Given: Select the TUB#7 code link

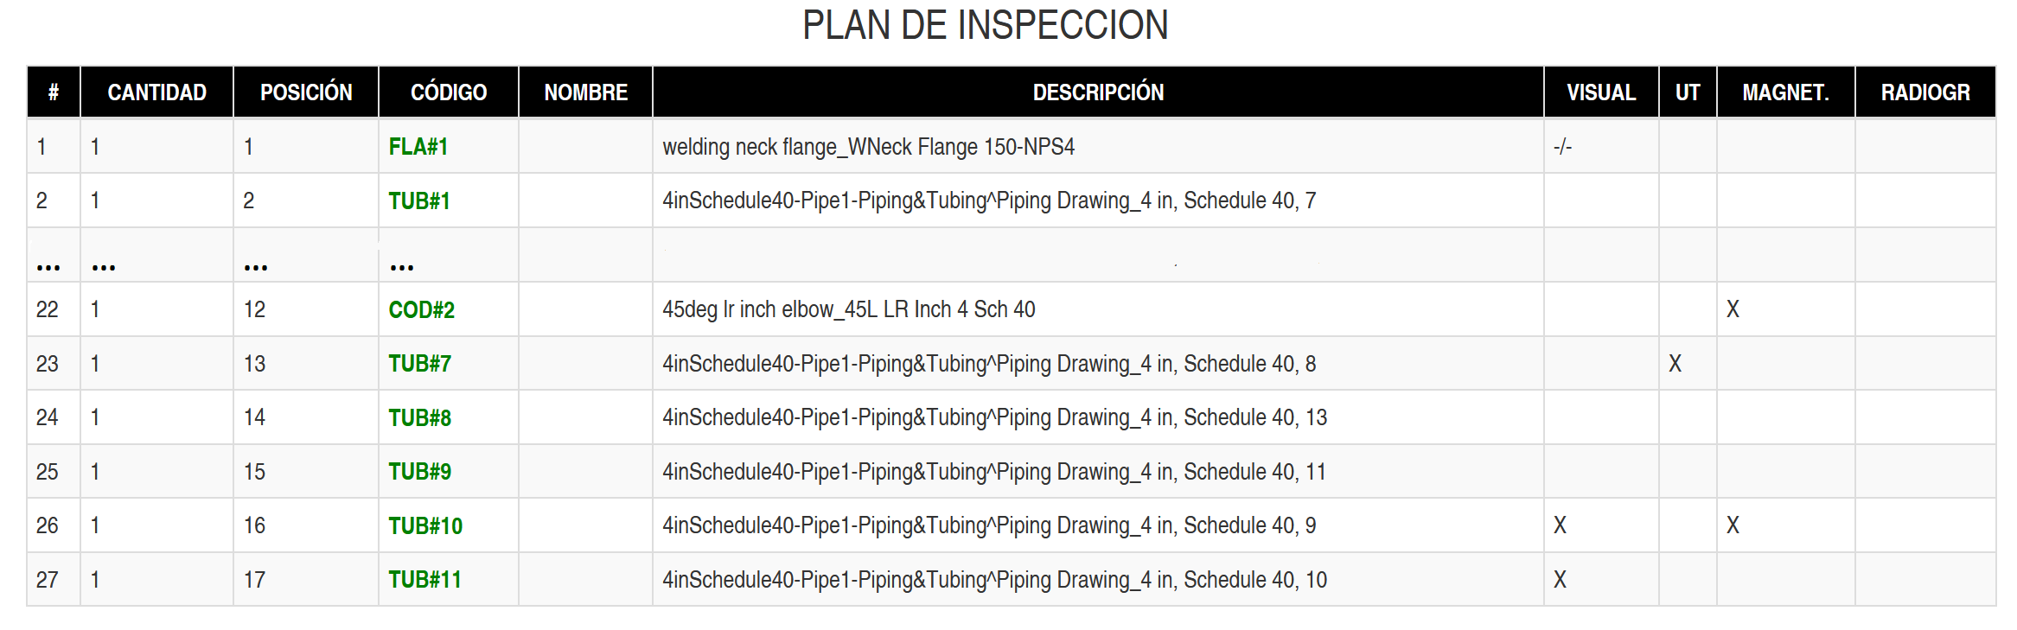Looking at the screenshot, I should [x=419, y=364].
